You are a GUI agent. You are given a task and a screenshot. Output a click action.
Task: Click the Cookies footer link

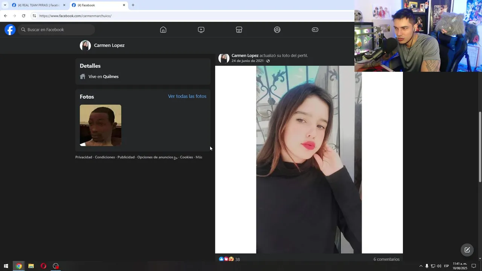(x=186, y=157)
